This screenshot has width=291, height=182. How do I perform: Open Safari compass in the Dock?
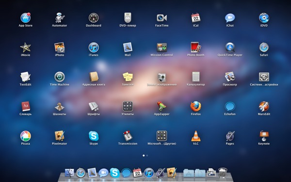point(81,173)
